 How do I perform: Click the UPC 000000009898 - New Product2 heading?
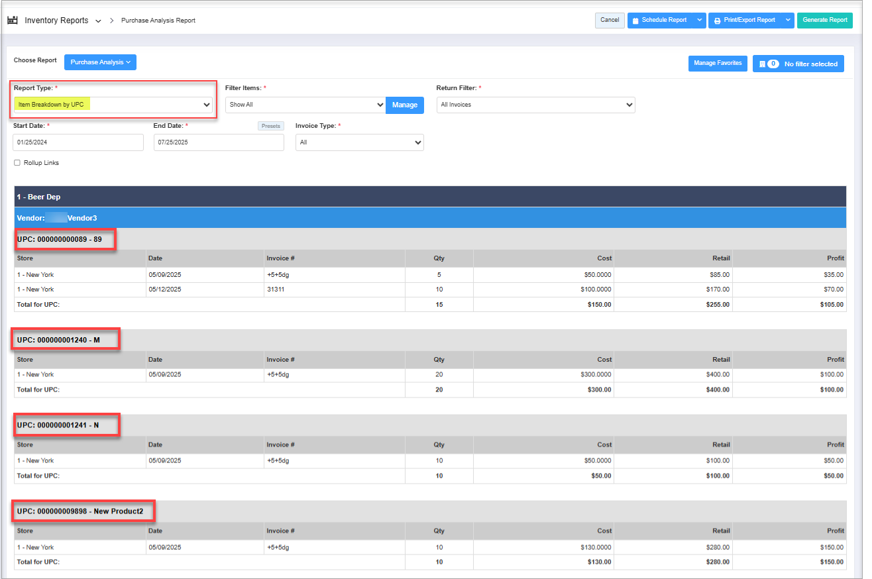pyautogui.click(x=80, y=511)
